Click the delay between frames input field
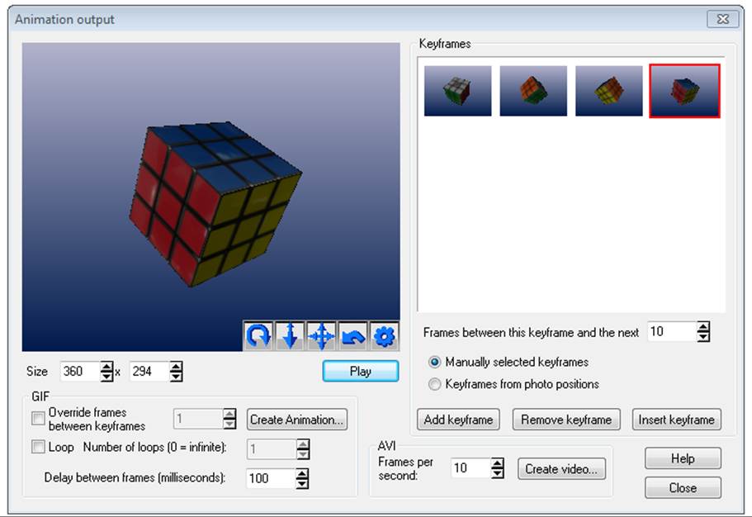The height and width of the screenshot is (517, 752). [269, 477]
